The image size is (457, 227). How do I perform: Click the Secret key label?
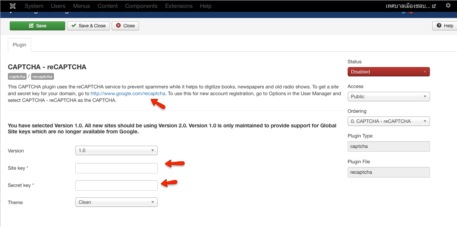[21, 185]
